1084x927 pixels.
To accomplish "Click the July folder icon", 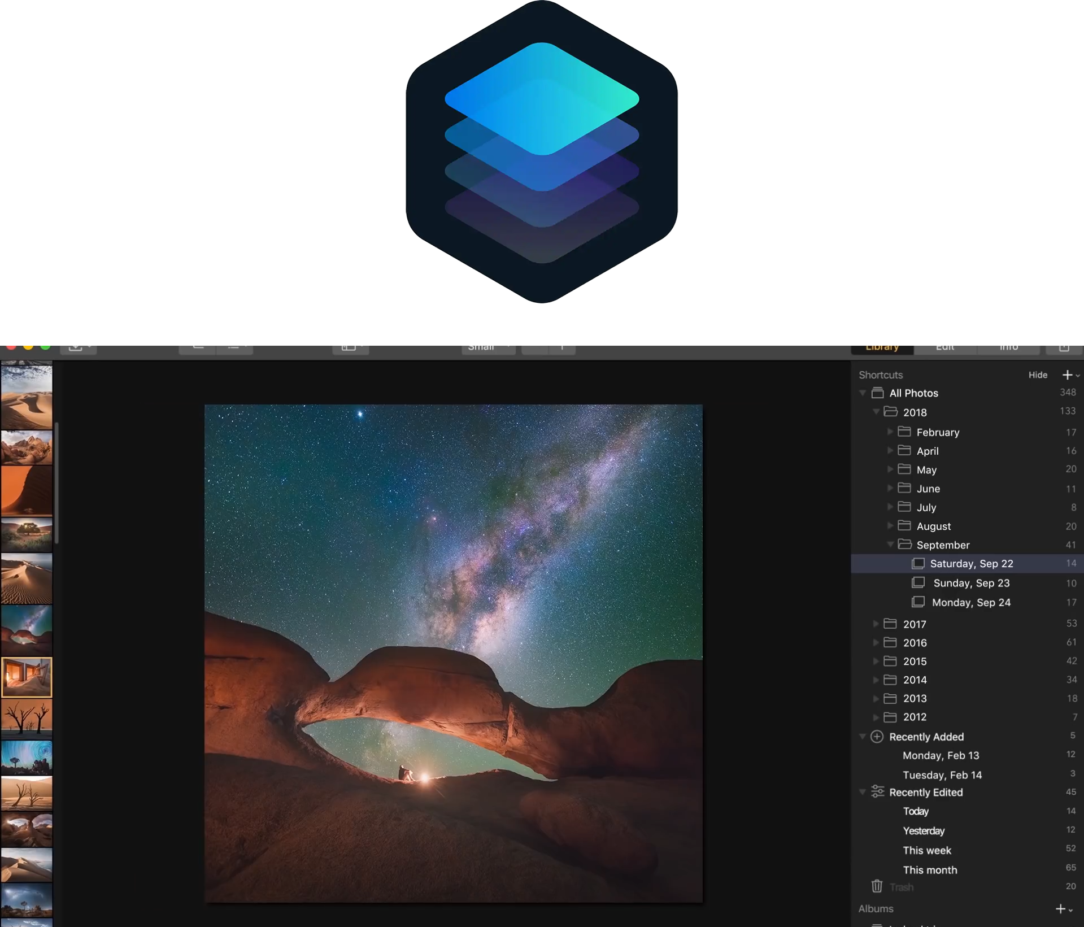I will [904, 507].
